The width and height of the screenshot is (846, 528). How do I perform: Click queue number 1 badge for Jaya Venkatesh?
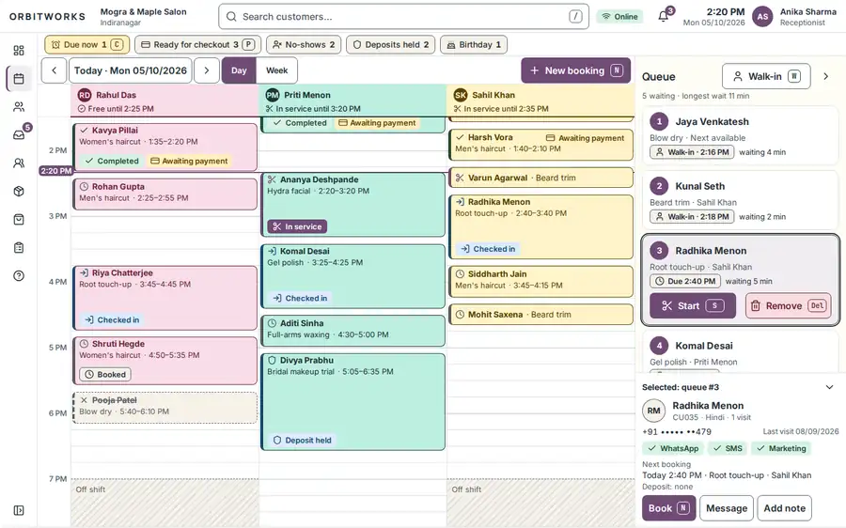tap(659, 121)
